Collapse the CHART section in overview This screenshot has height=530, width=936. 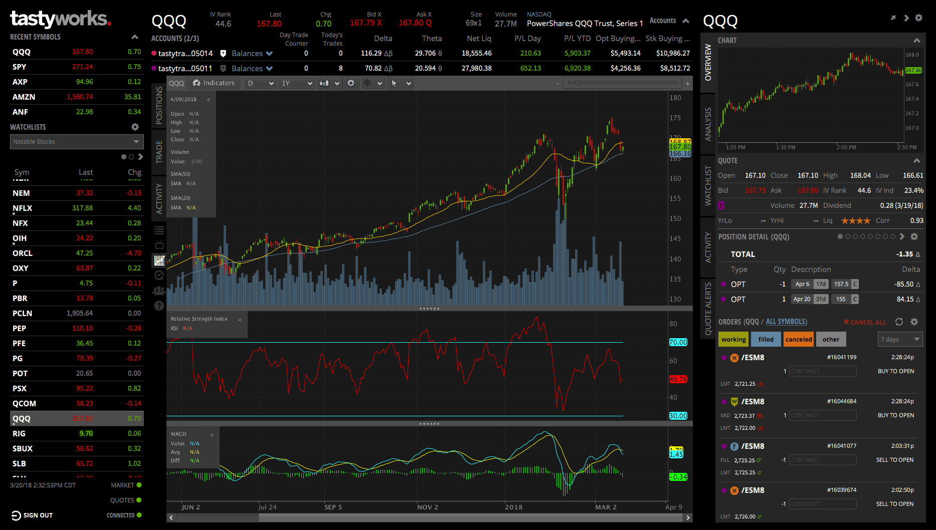tap(916, 41)
